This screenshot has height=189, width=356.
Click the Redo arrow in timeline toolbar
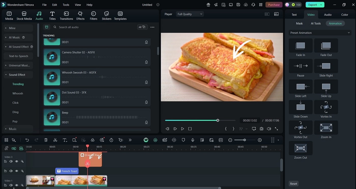[x=36, y=140]
